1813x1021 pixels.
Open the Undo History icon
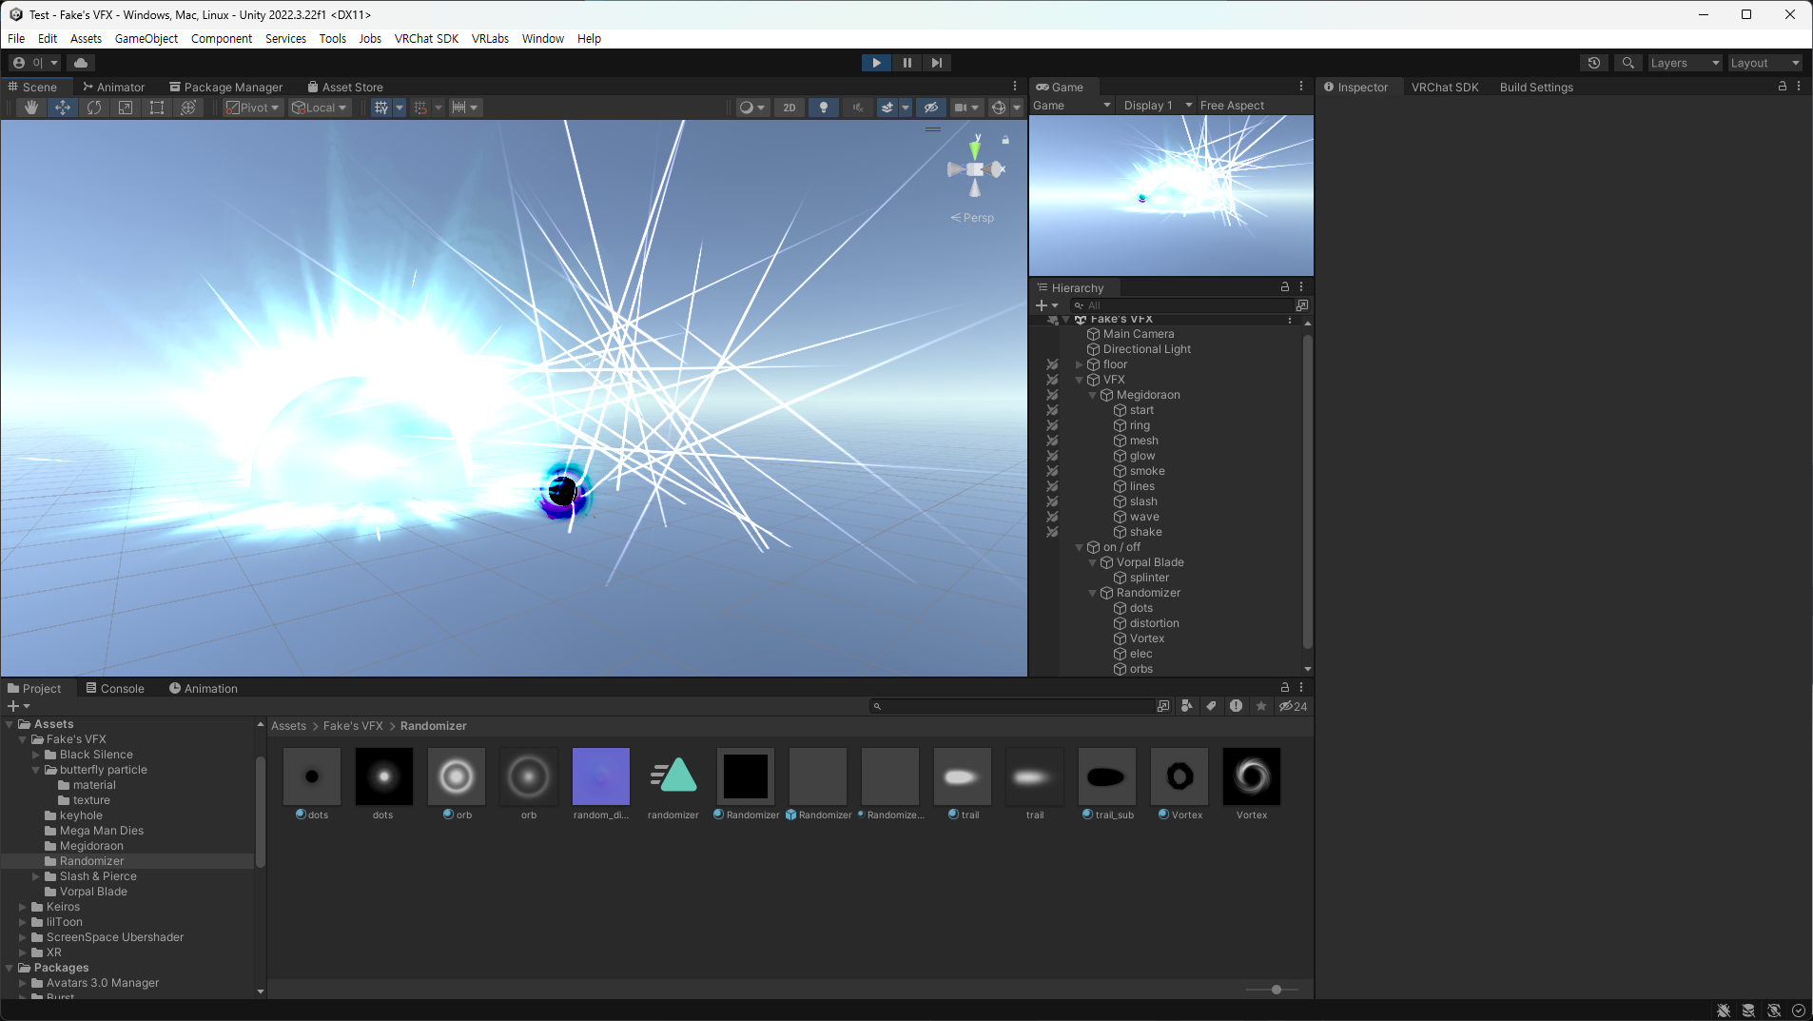click(1594, 63)
